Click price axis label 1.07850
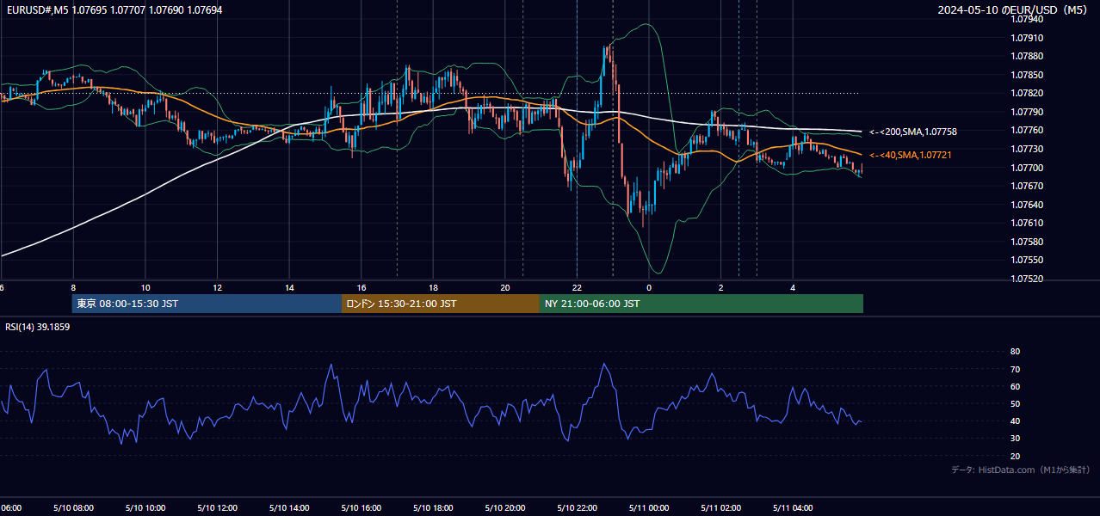 coord(1027,75)
